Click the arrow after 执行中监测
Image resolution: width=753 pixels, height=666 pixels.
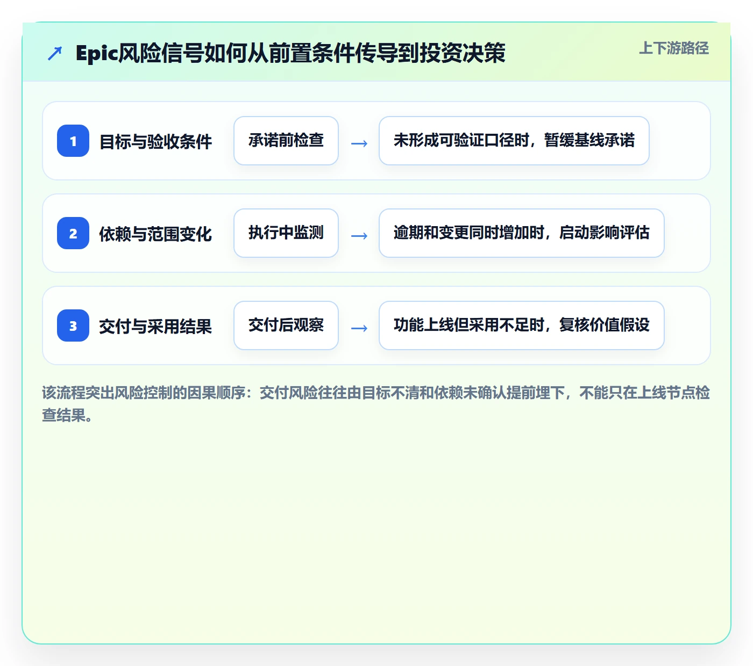(x=359, y=236)
